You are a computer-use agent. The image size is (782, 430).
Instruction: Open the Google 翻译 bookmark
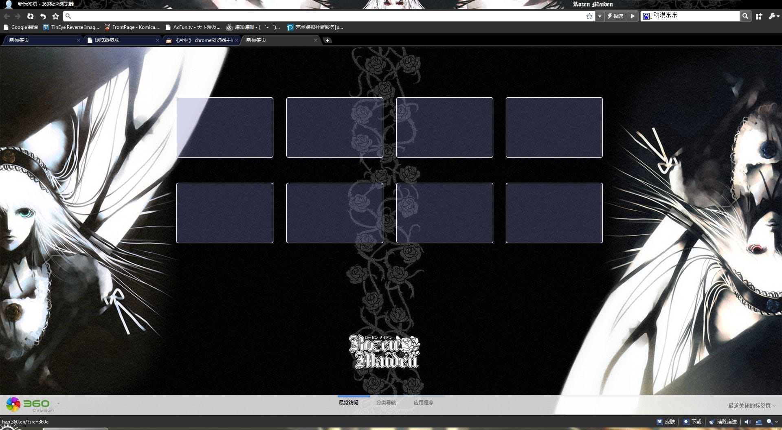[21, 27]
